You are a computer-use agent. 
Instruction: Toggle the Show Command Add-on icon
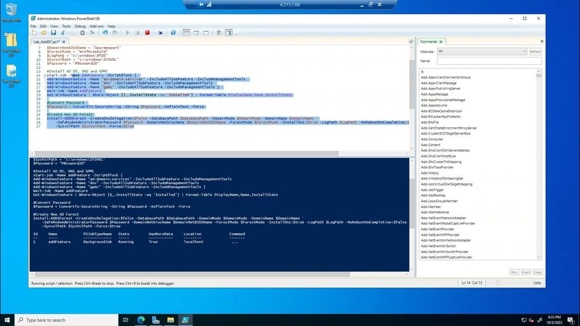228,33
